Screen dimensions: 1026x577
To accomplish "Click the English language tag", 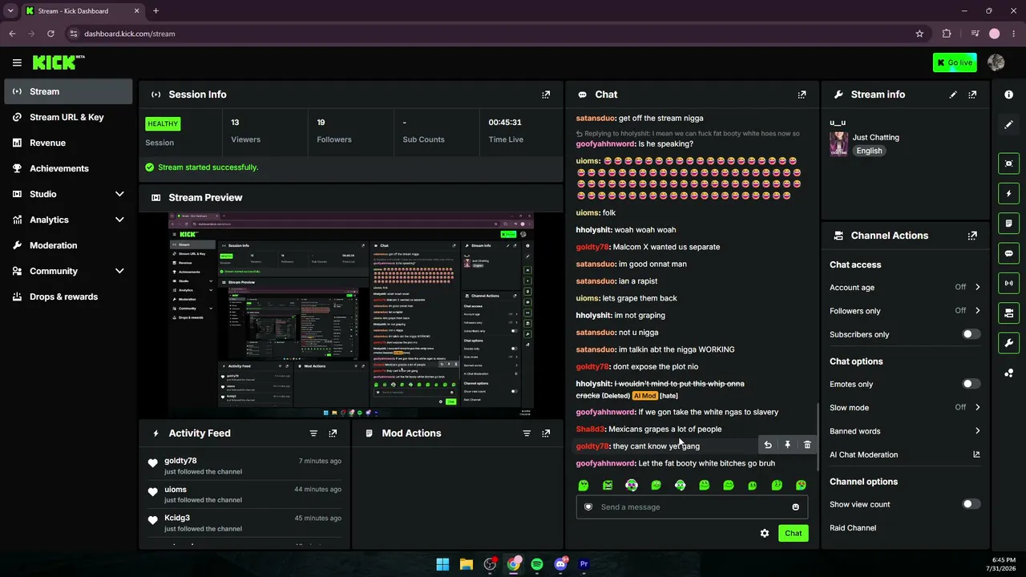I will click(869, 151).
